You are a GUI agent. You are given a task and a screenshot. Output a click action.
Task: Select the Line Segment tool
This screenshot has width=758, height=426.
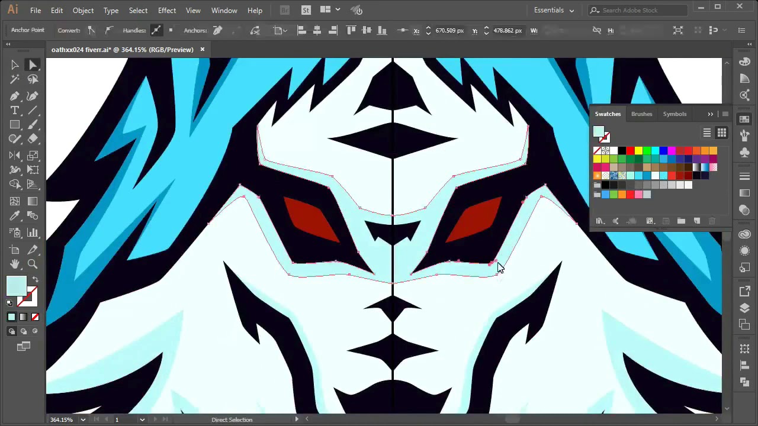(33, 111)
